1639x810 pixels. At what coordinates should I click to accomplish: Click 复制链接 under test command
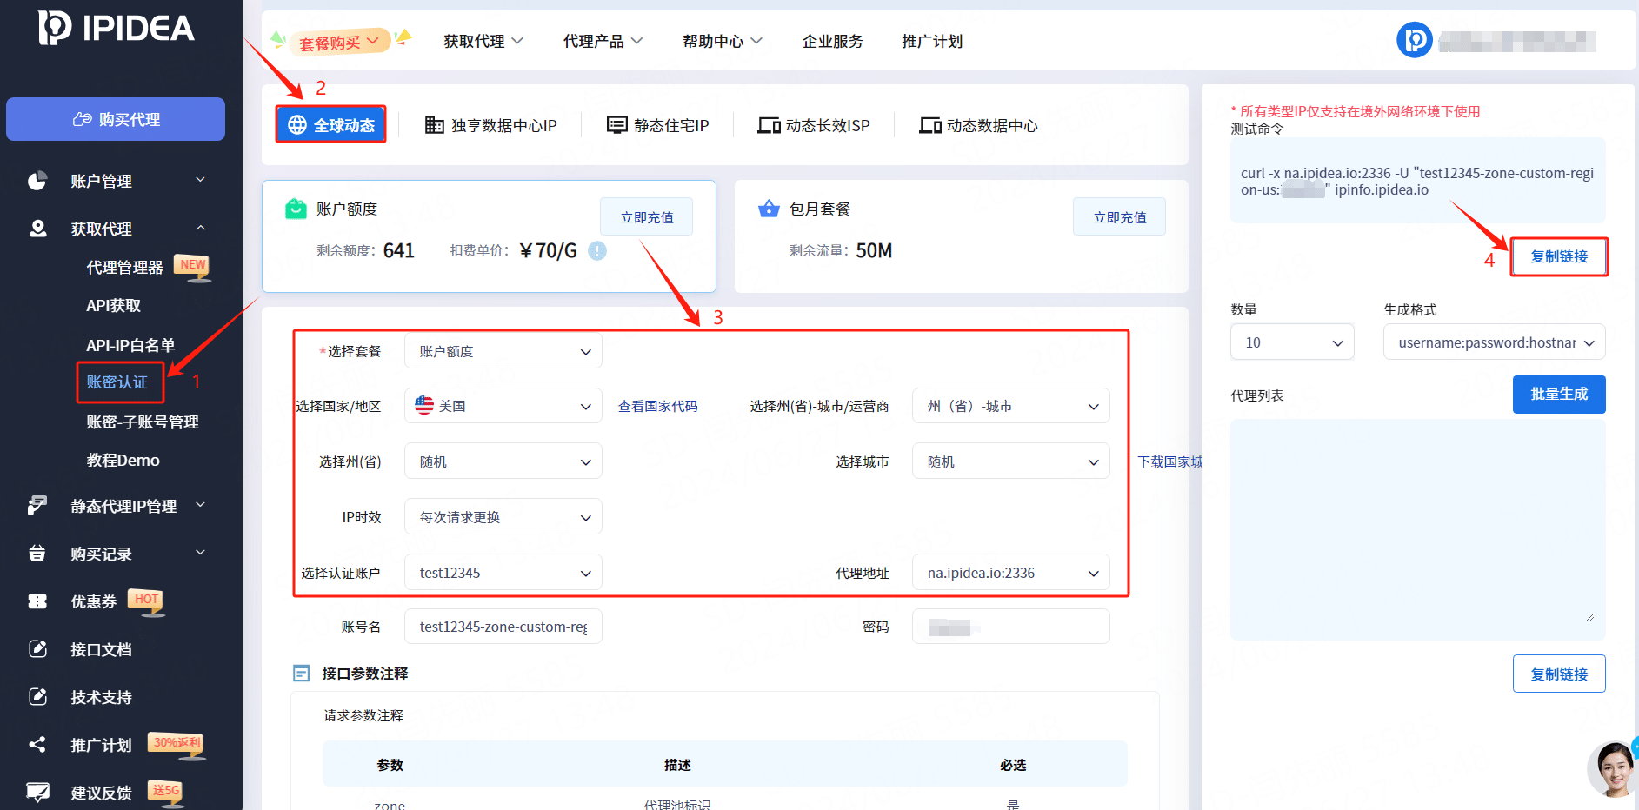point(1559,256)
